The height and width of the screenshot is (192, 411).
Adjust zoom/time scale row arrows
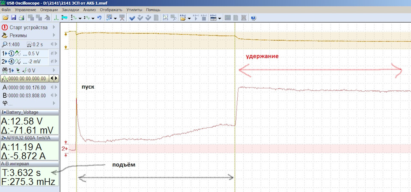pos(54,44)
